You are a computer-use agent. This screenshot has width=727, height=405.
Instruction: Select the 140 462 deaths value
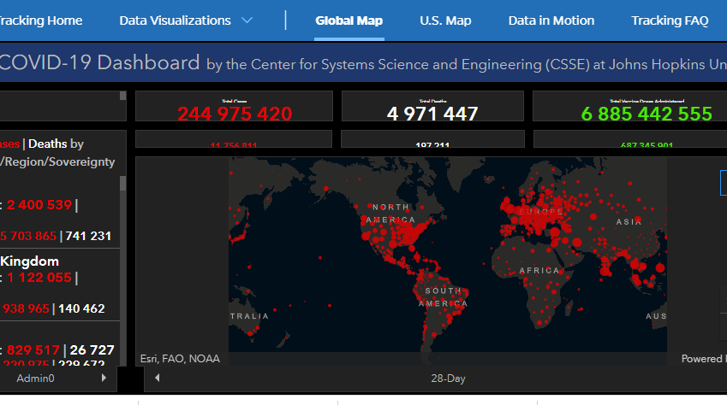pyautogui.click(x=81, y=308)
